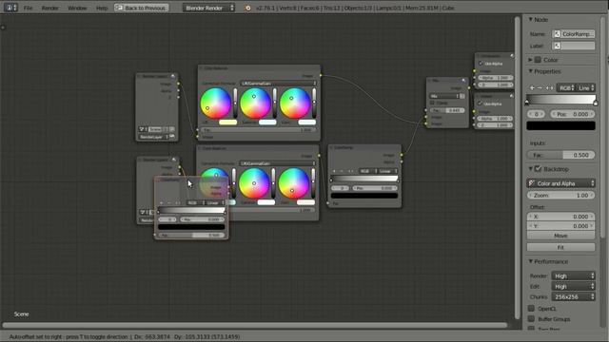Viewport: 609px width, 342px height.
Task: Click the add stop icon on standalone ColorRamp node
Action: (334, 171)
